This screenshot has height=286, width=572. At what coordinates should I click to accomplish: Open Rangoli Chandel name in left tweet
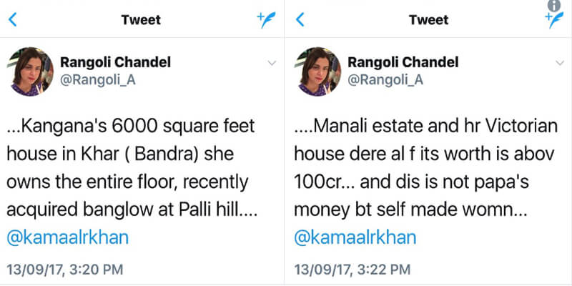pyautogui.click(x=115, y=63)
